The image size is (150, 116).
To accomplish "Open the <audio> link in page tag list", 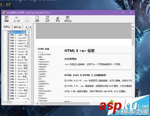I will coord(42,76).
